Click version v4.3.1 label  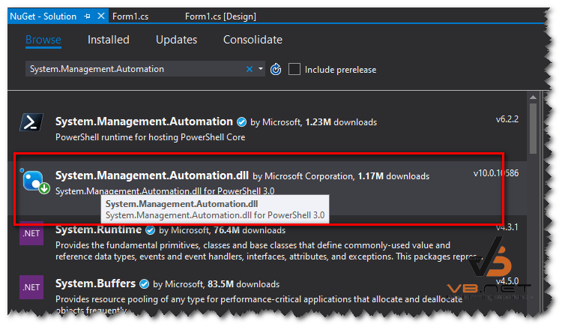coord(507,227)
